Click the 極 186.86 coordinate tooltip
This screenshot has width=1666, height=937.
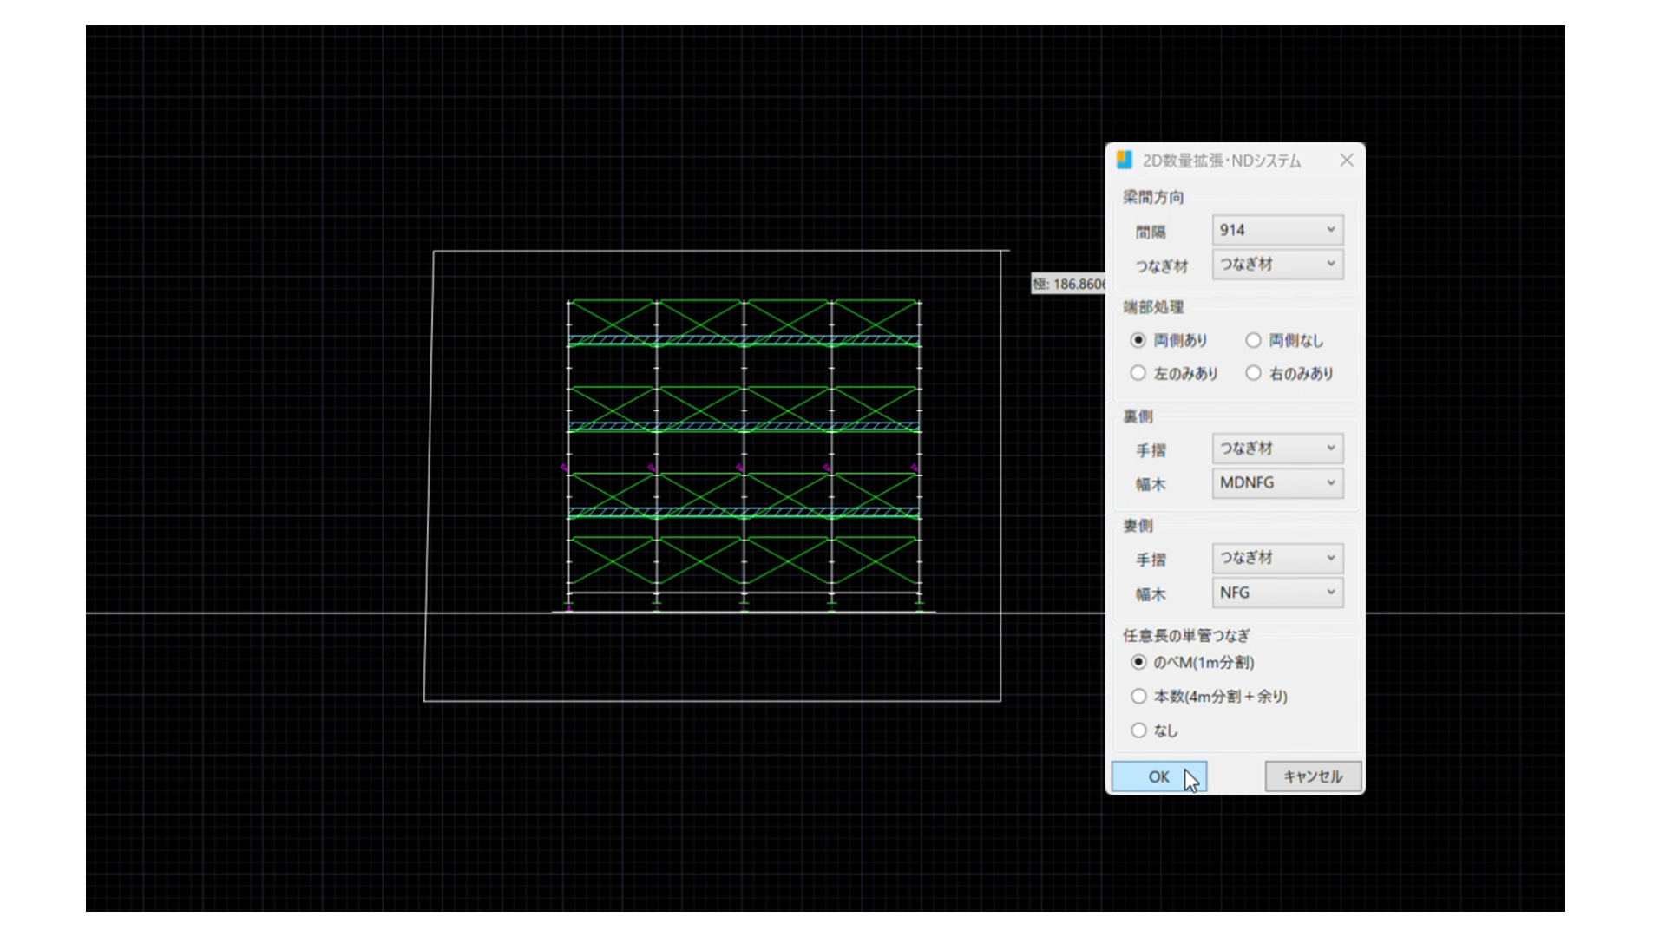click(1068, 285)
